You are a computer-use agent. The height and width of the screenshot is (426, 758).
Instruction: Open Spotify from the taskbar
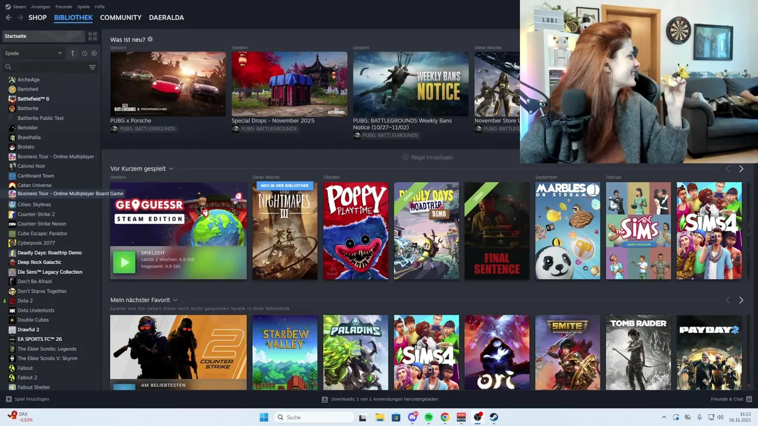coord(429,417)
